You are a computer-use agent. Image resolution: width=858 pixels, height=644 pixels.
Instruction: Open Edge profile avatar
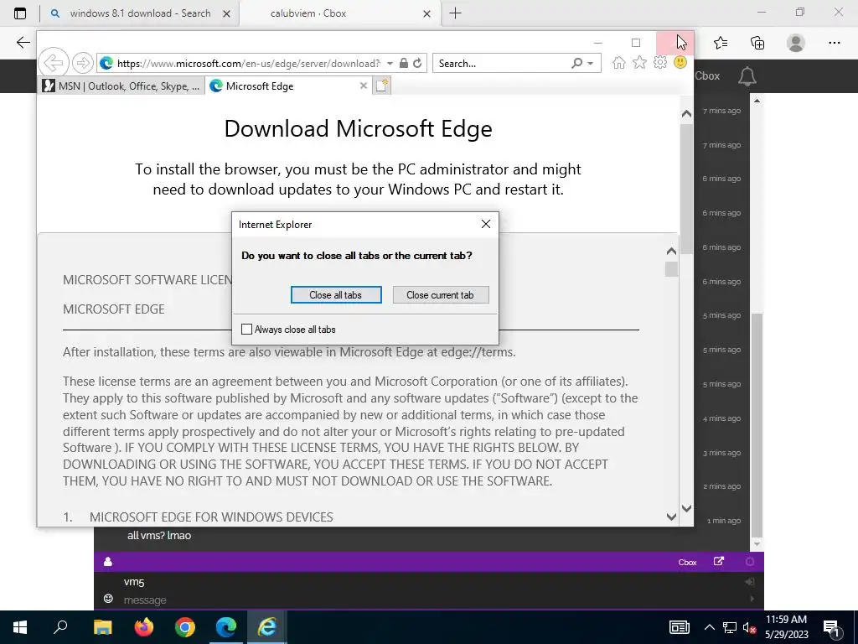click(x=796, y=43)
